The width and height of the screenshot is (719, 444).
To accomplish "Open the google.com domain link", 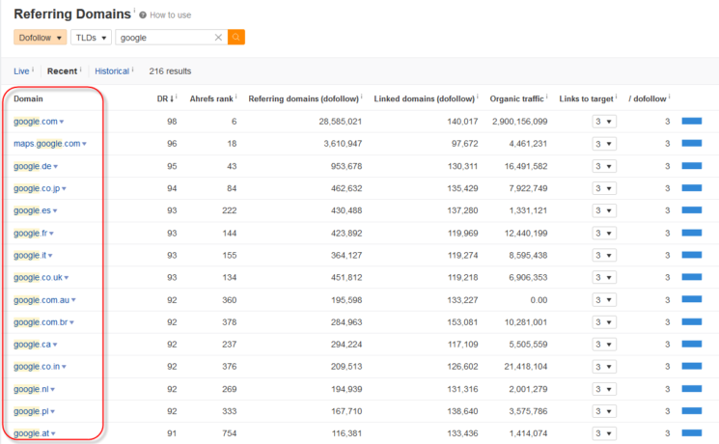I will point(36,122).
